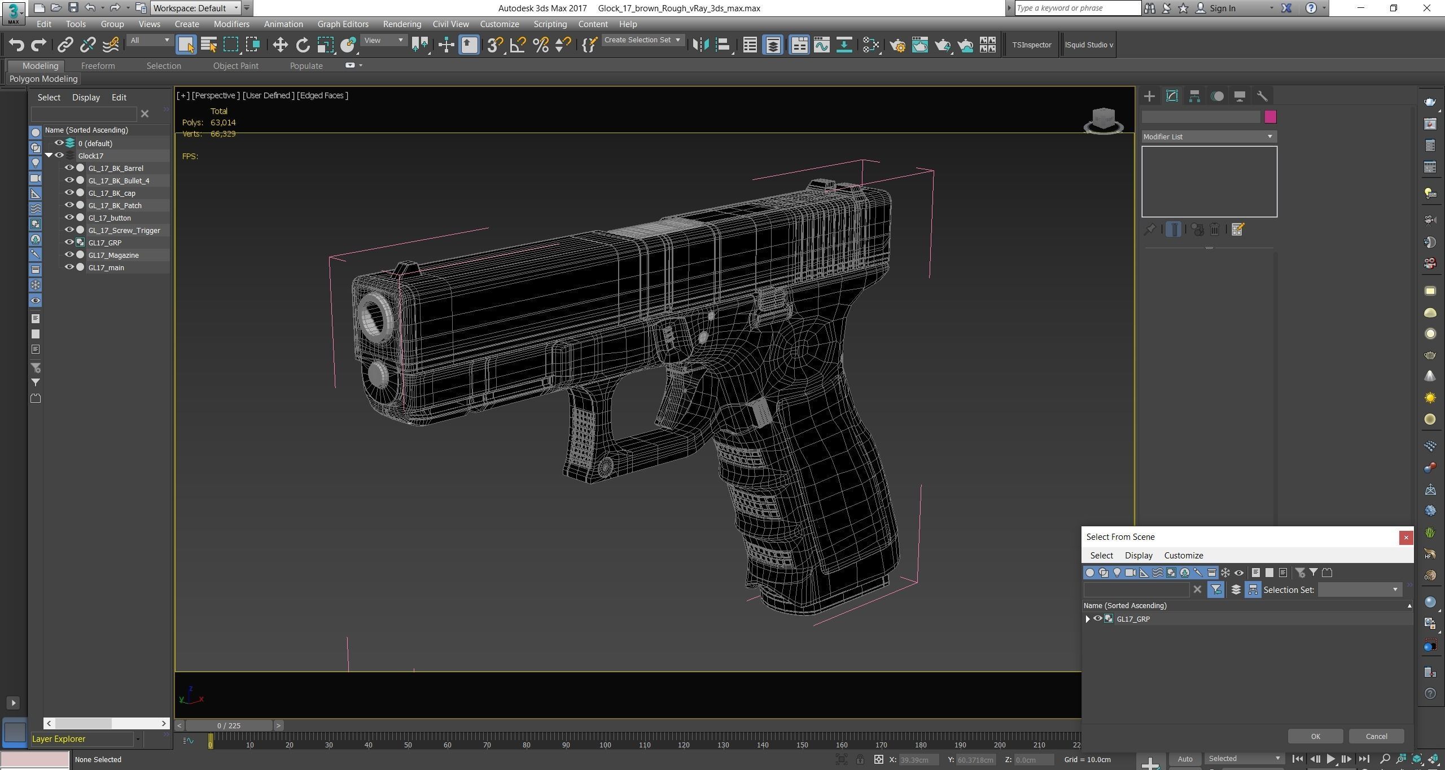
Task: Open the Modifier List dropdown
Action: coord(1208,137)
